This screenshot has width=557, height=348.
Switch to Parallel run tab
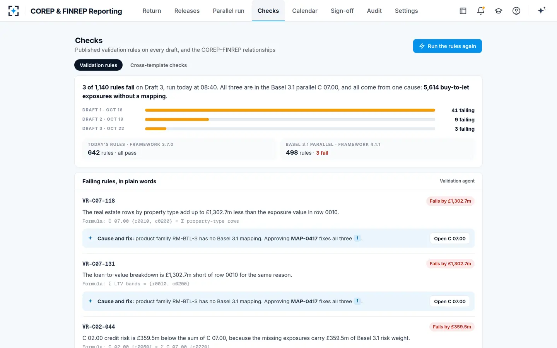point(229,11)
